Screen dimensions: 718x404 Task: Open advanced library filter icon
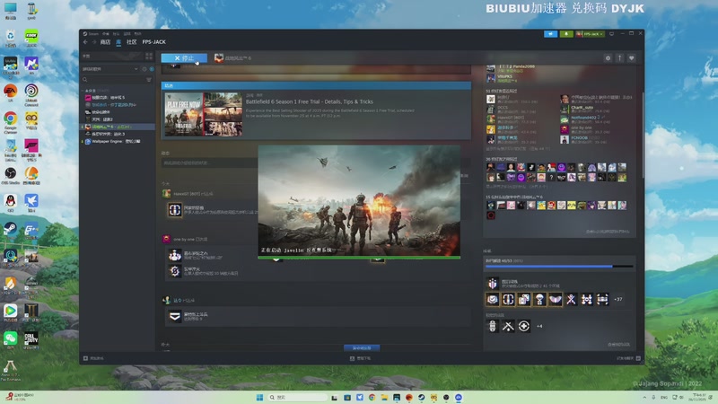pyautogui.click(x=149, y=80)
